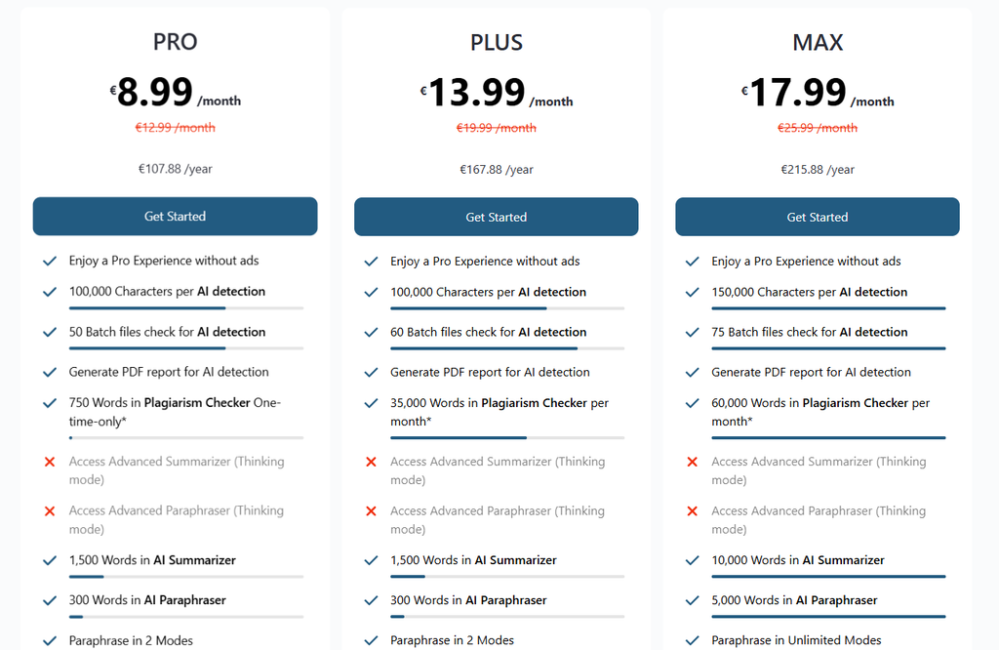Screen dimensions: 999x650
Task: Click red X beside PLUS's Advanced Paraphraser
Action: pos(371,511)
